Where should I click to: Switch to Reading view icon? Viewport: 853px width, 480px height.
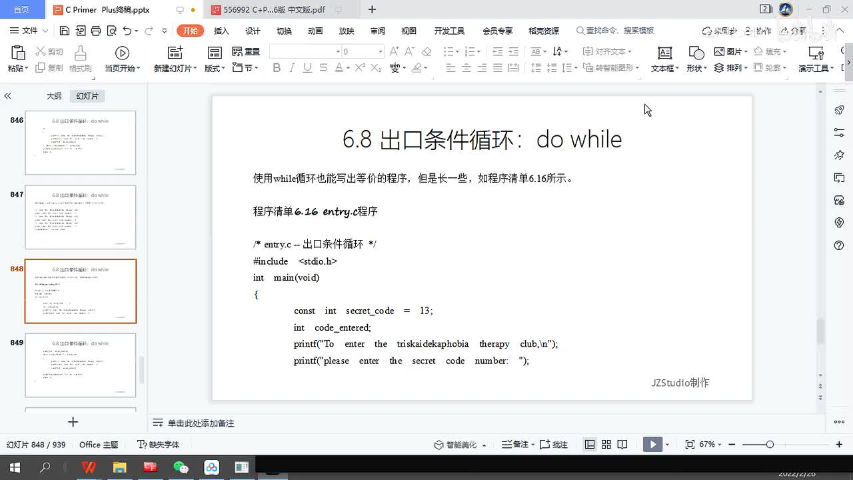click(622, 445)
